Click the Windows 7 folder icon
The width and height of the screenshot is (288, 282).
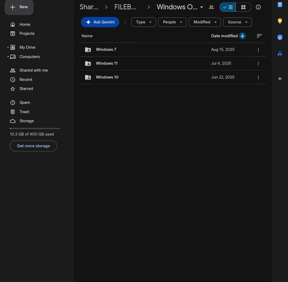(x=88, y=50)
